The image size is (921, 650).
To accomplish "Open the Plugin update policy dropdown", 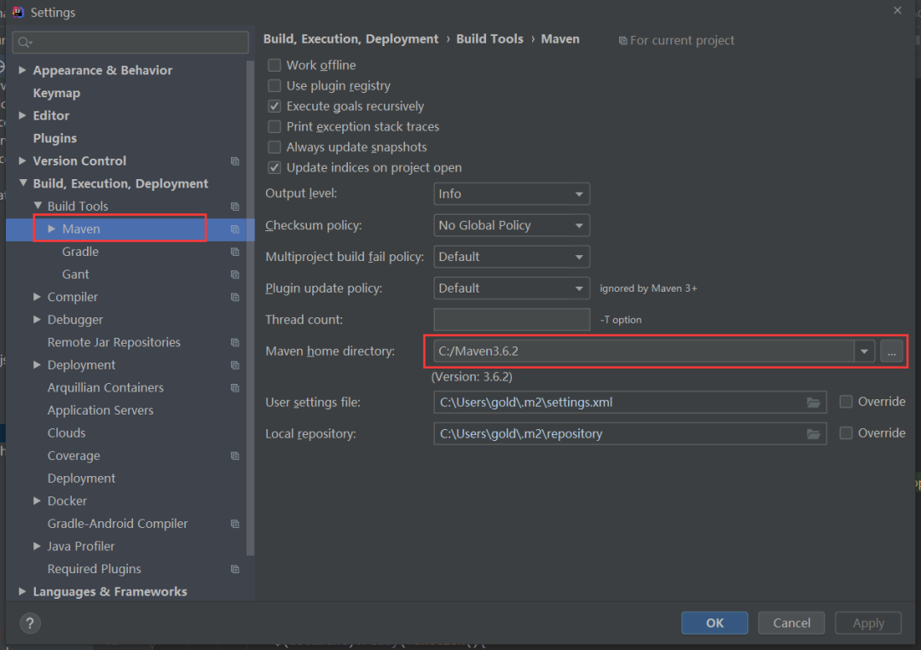I will point(512,288).
